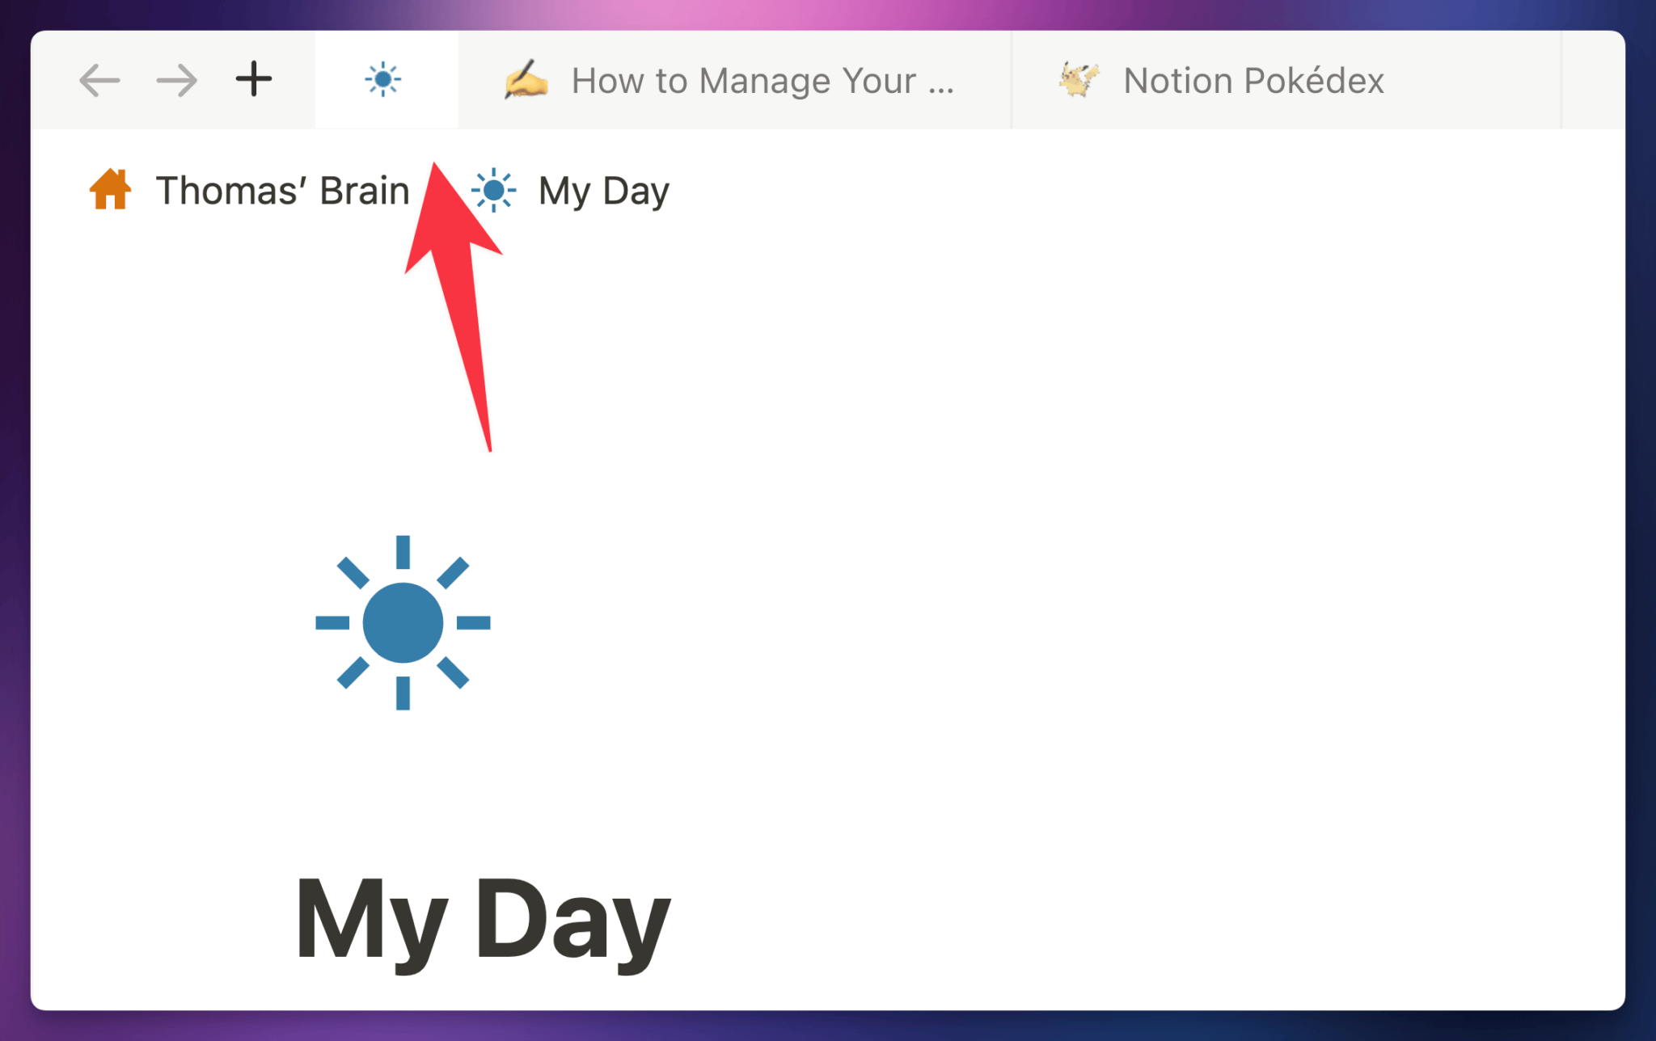The height and width of the screenshot is (1041, 1656).
Task: Switch to the Notion Pokédex tab
Action: point(1253,81)
